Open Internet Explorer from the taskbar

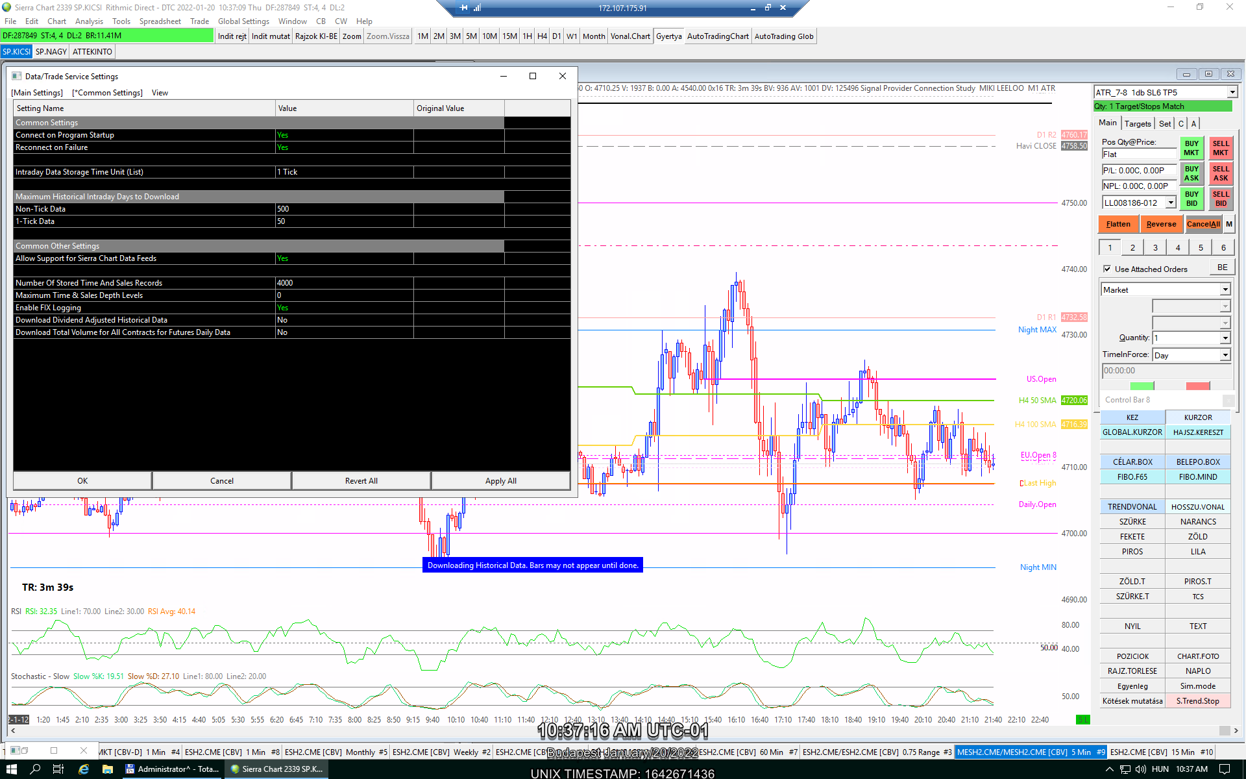point(84,769)
